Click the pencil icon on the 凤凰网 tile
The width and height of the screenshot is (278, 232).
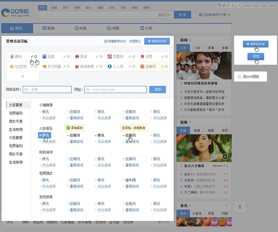(x=130, y=56)
